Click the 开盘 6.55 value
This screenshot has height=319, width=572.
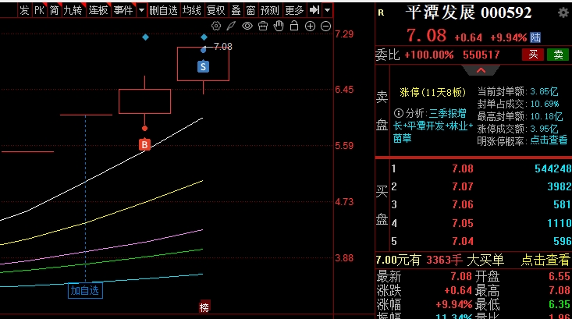[559, 276]
